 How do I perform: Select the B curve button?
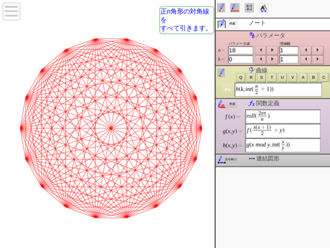pos(313,77)
